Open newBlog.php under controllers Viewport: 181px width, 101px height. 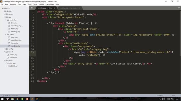[16, 31]
